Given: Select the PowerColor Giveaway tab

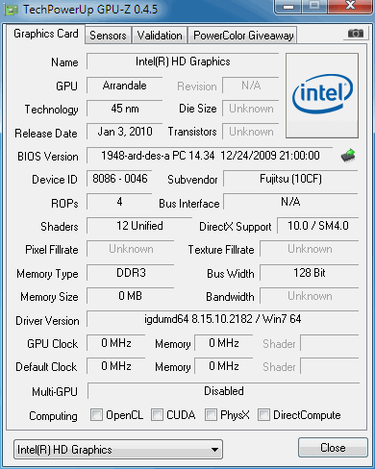Looking at the screenshot, I should (243, 36).
